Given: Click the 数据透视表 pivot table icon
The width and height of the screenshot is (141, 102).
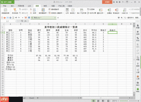Looking at the screenshot, I should (5, 10).
